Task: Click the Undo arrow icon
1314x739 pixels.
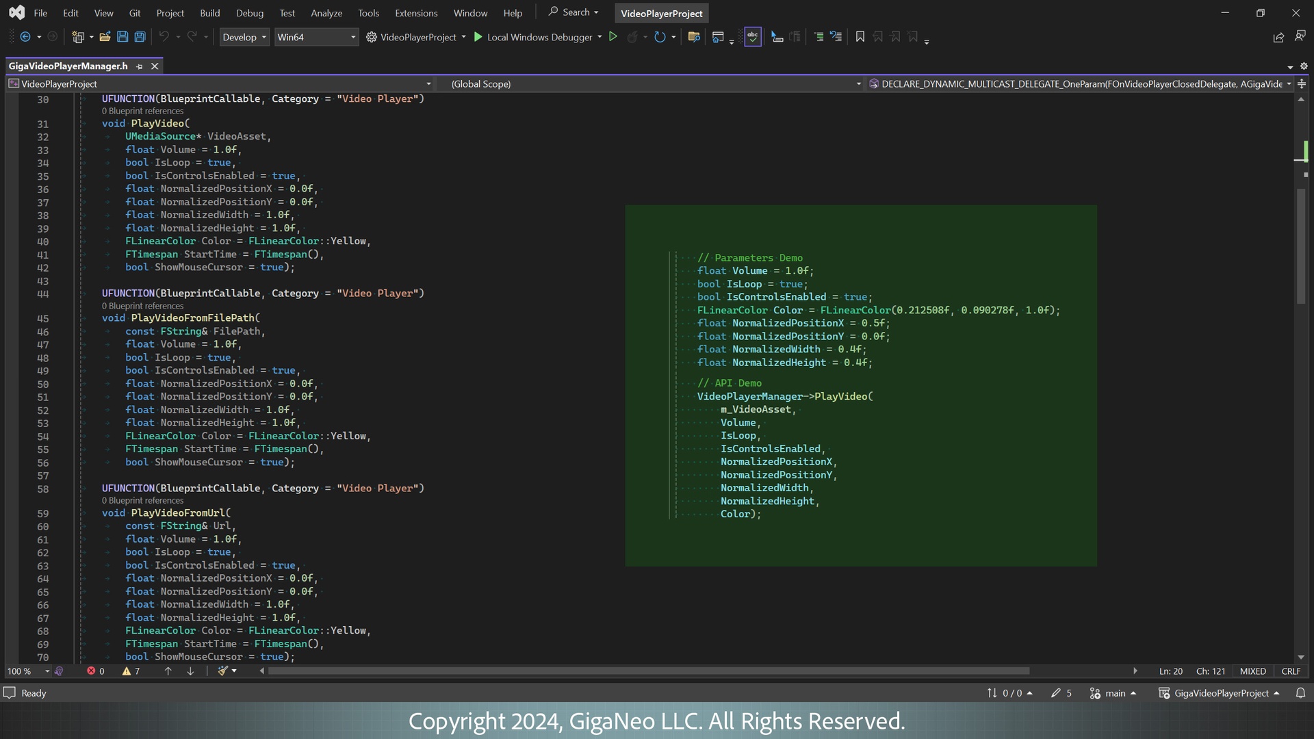Action: [164, 37]
